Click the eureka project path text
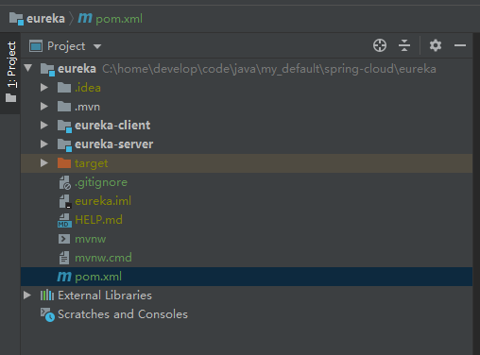 pyautogui.click(x=269, y=69)
